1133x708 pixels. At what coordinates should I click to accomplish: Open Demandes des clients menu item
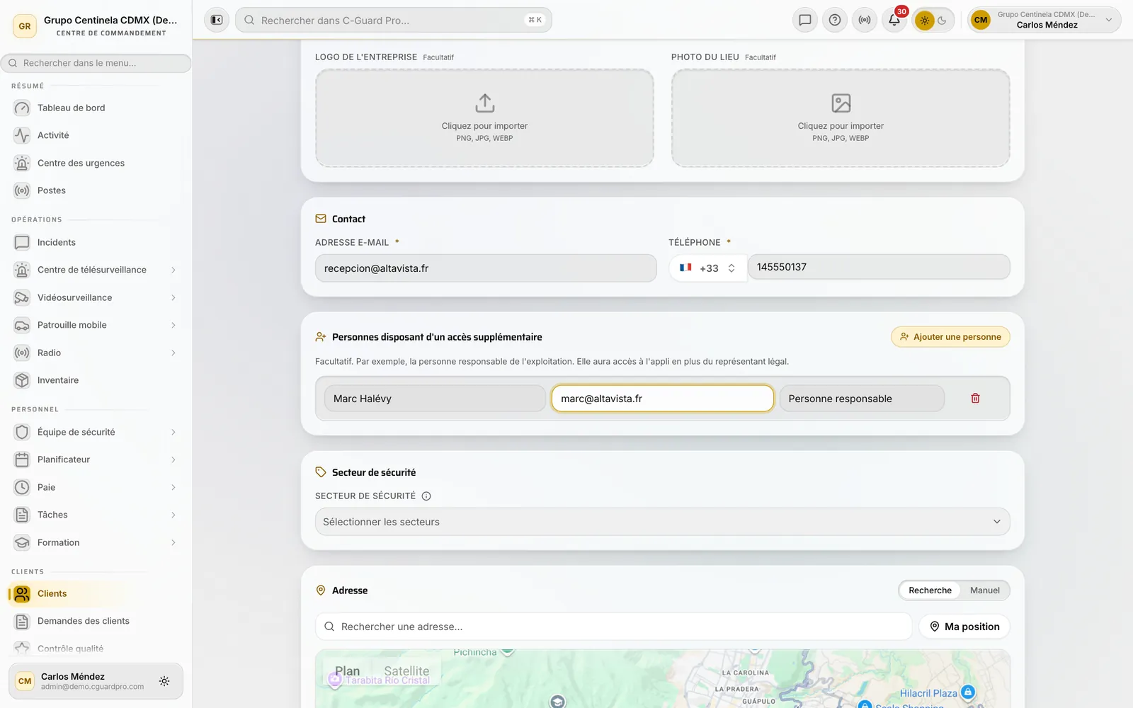(x=96, y=621)
